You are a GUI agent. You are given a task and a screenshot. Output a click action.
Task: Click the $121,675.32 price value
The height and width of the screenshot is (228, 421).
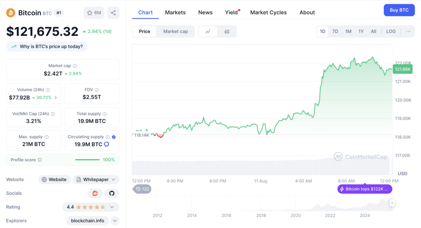[42, 31]
